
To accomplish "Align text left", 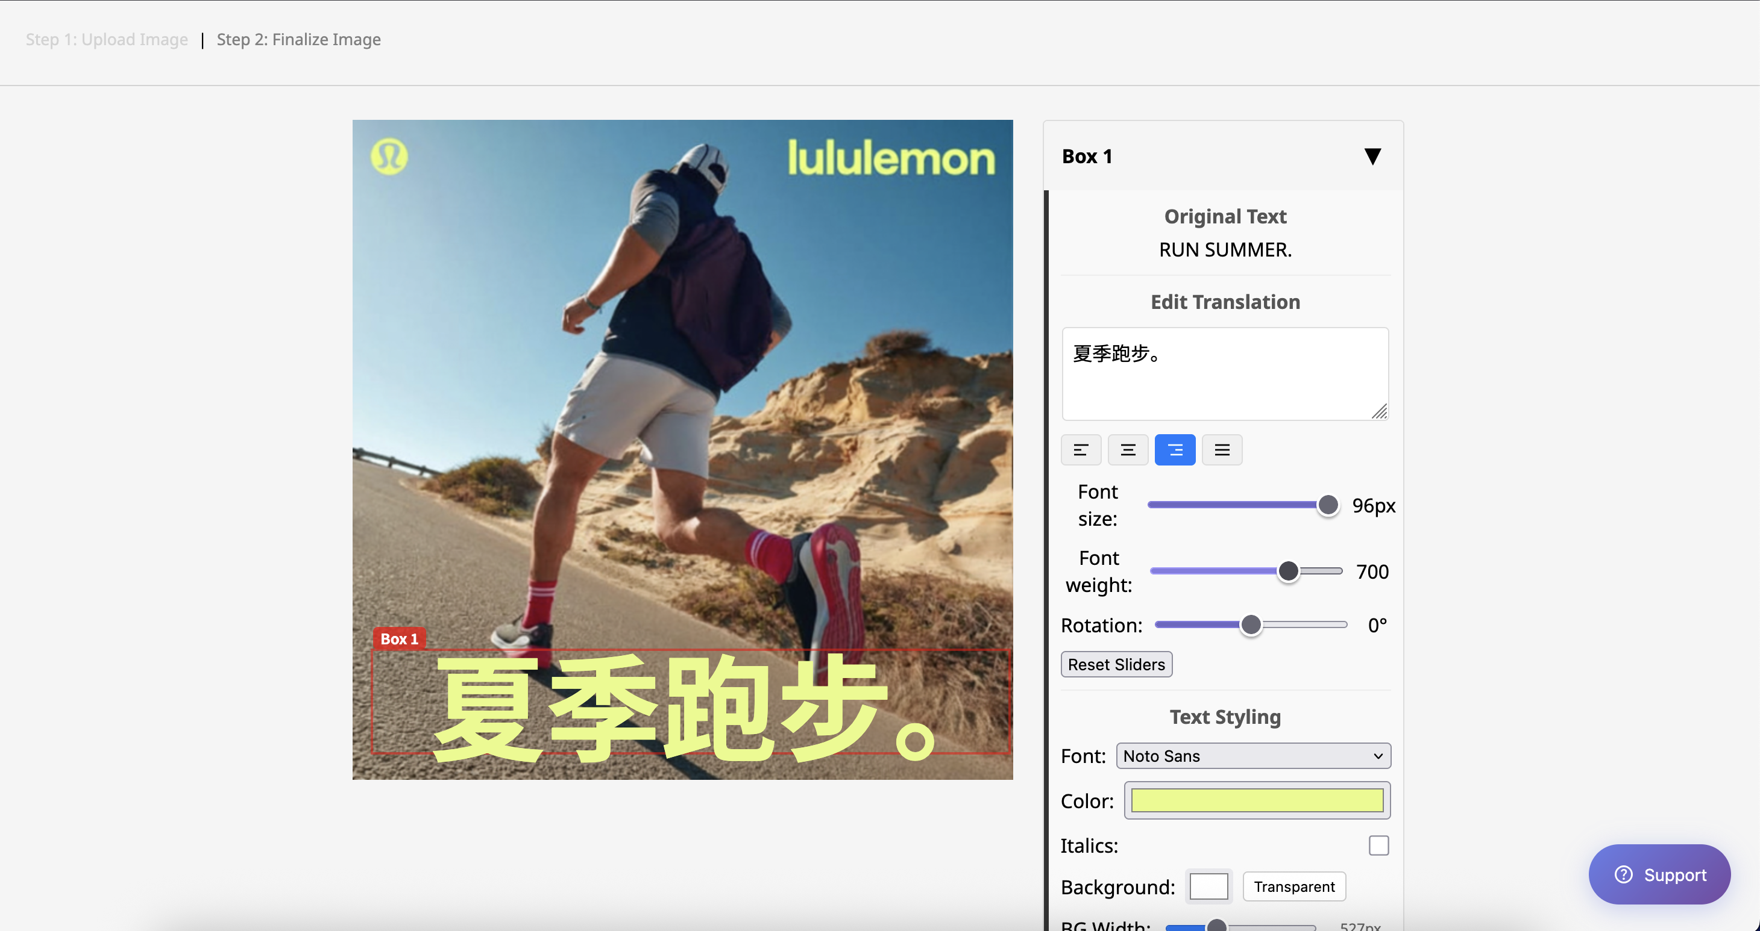I will [x=1081, y=450].
